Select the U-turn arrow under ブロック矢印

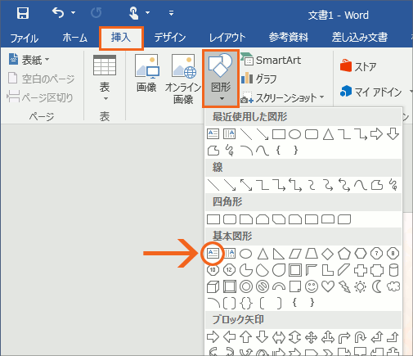click(x=361, y=337)
